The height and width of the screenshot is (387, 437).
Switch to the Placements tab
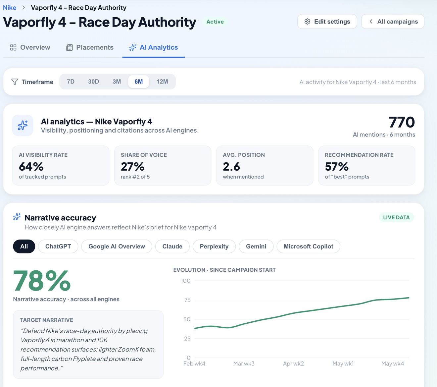coord(90,47)
